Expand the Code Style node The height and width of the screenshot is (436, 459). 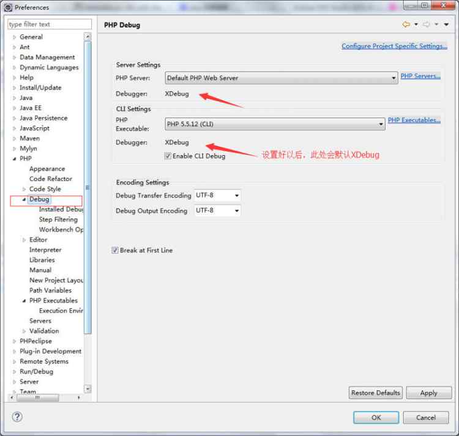(x=24, y=189)
